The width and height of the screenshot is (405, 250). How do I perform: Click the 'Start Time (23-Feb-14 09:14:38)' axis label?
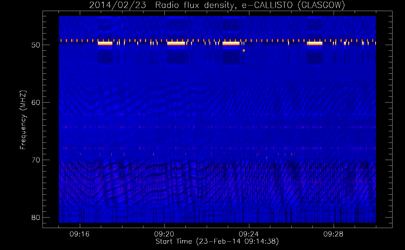point(217,241)
